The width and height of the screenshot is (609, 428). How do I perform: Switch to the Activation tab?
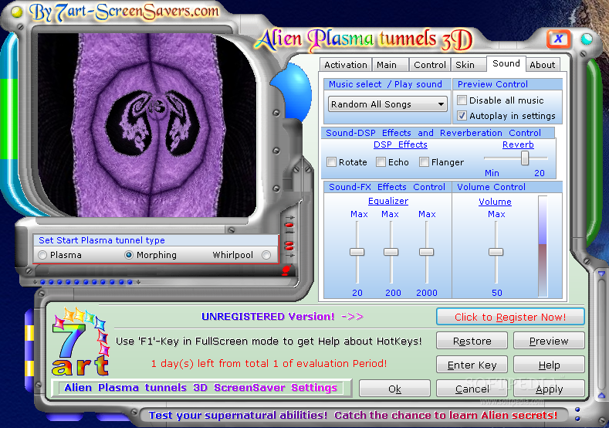345,65
